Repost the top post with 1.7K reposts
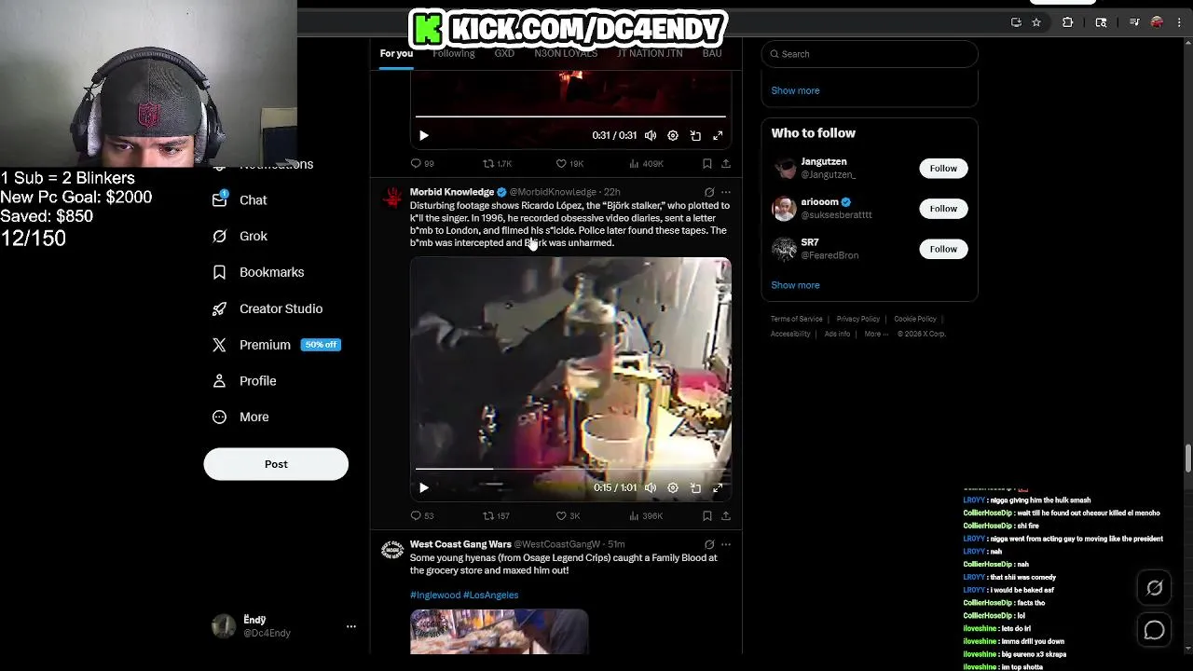This screenshot has width=1193, height=671. pyautogui.click(x=497, y=163)
